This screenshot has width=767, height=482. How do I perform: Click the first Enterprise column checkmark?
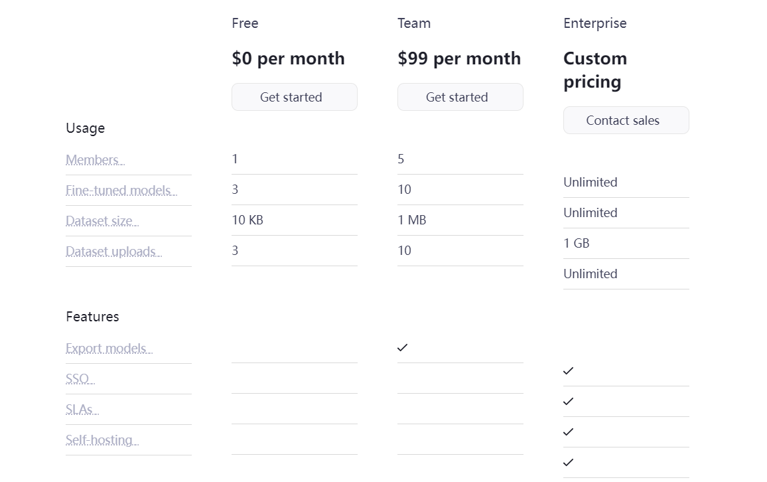tap(569, 370)
